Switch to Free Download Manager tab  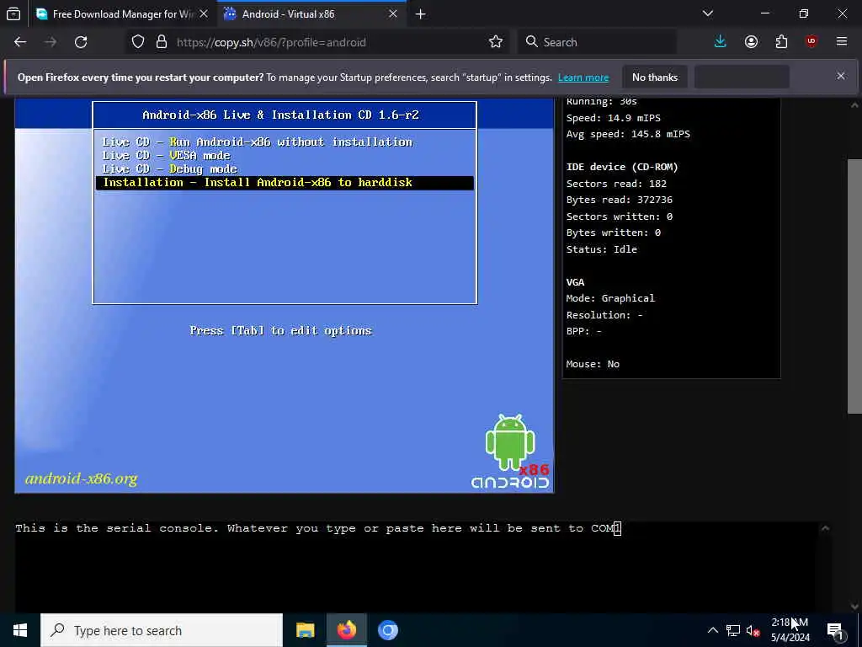point(121,13)
